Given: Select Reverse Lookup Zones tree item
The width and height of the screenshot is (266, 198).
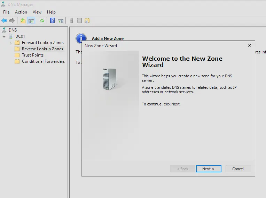Looking at the screenshot, I should pos(42,49).
